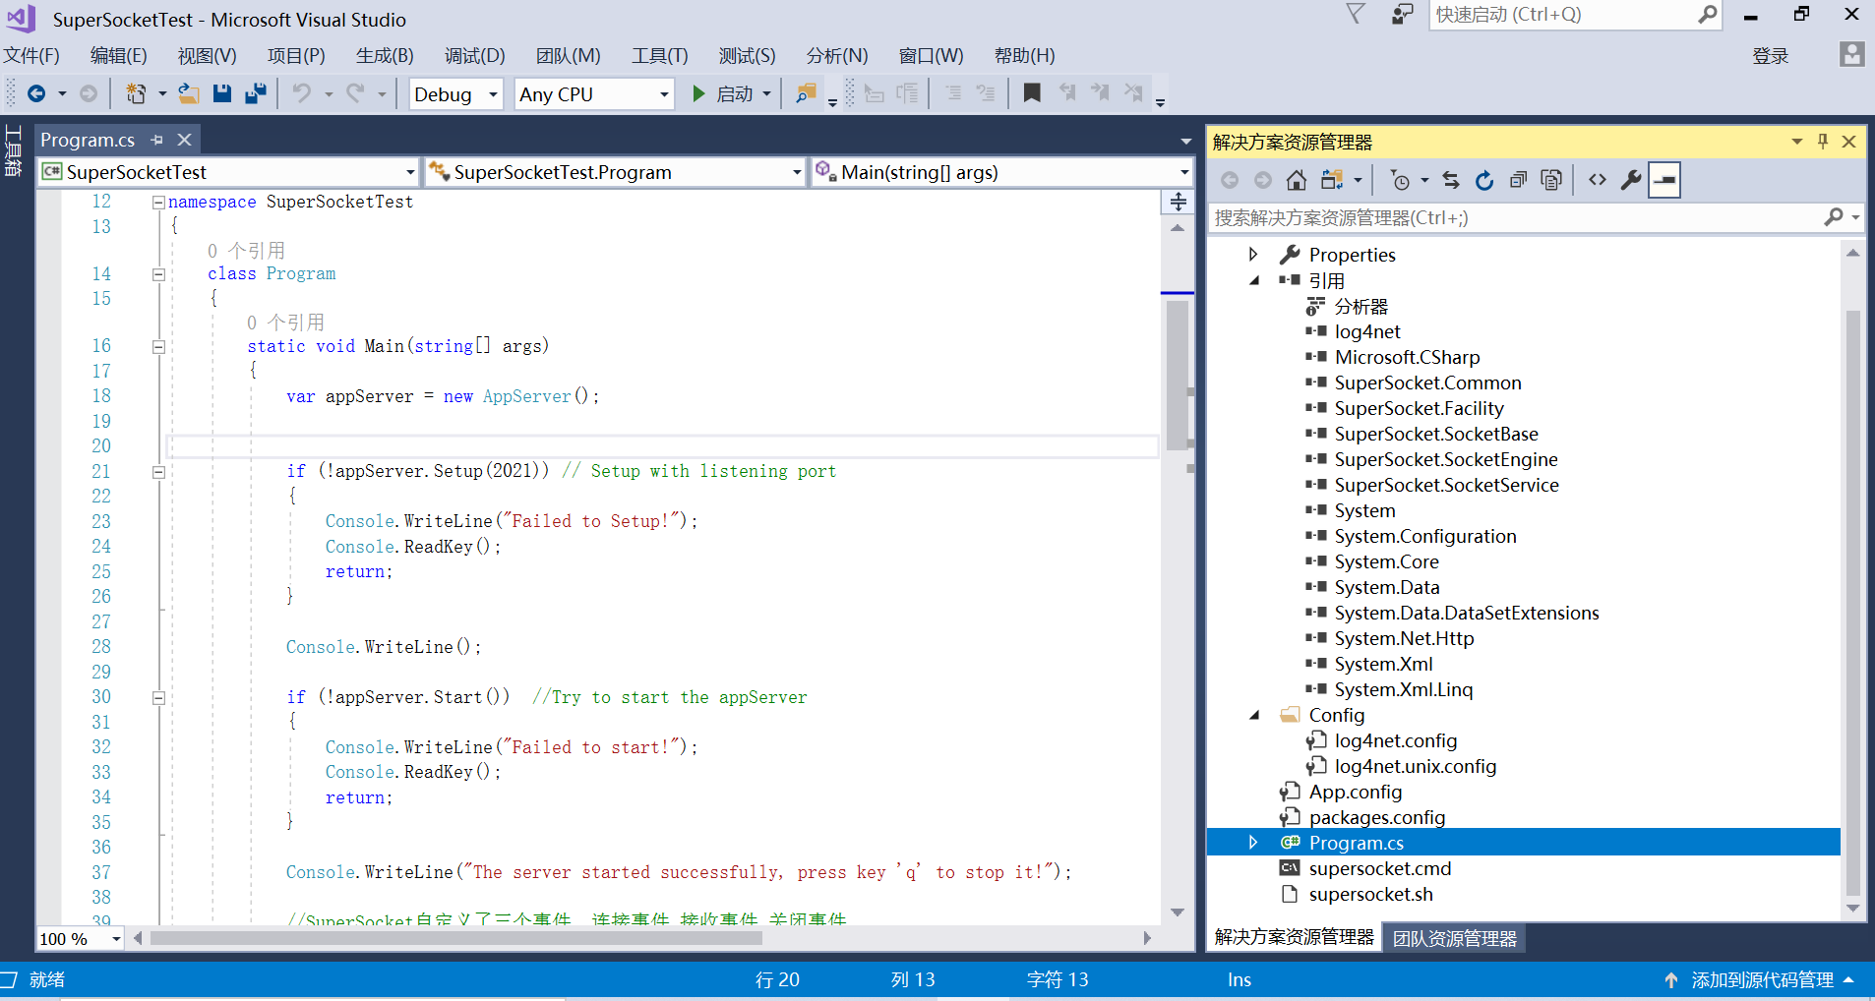Click View Code icon in Solution Explorer
This screenshot has width=1875, height=1001.
pos(1598,180)
